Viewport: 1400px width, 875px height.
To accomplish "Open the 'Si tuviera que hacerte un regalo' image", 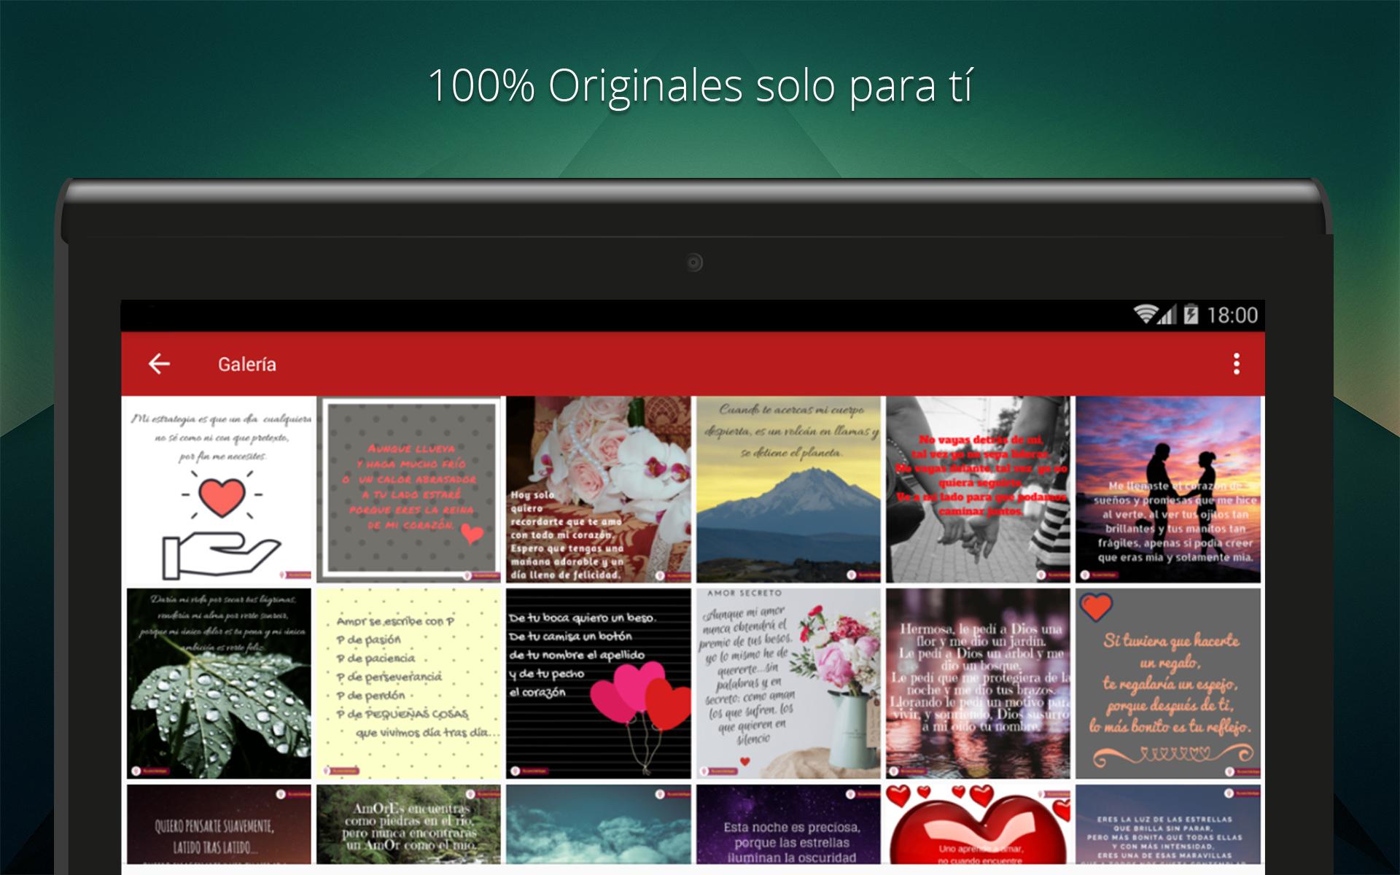I will pos(1167,683).
